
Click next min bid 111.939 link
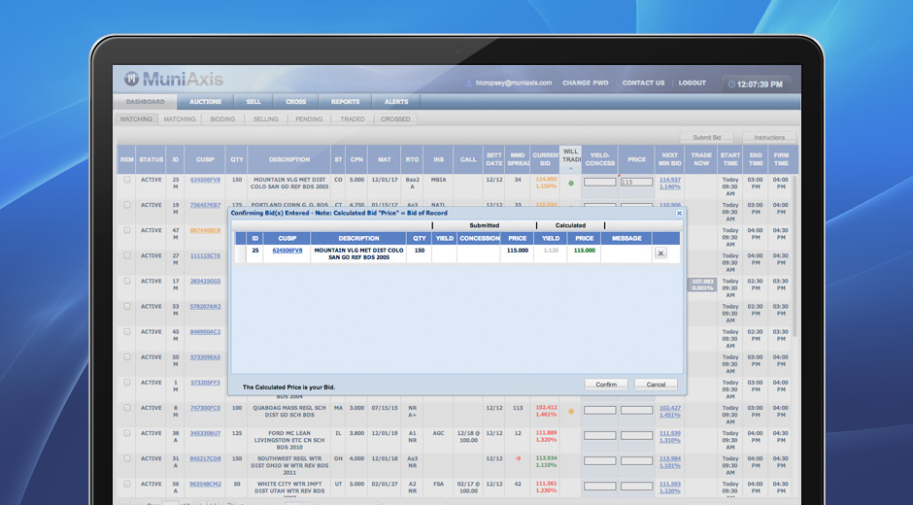(669, 433)
